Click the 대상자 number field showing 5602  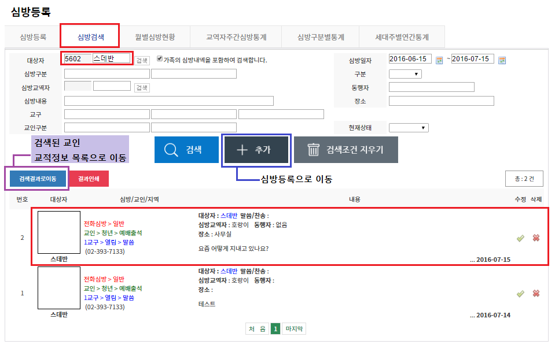(x=78, y=59)
